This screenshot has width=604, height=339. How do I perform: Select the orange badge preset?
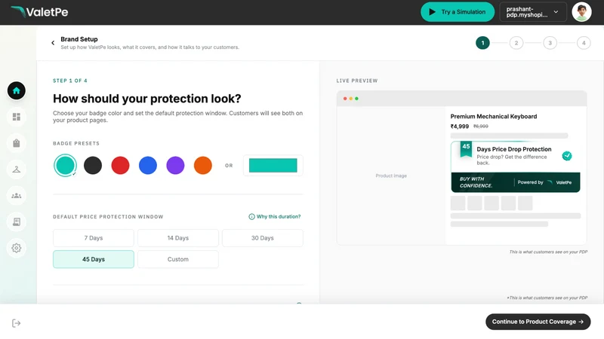(x=203, y=165)
